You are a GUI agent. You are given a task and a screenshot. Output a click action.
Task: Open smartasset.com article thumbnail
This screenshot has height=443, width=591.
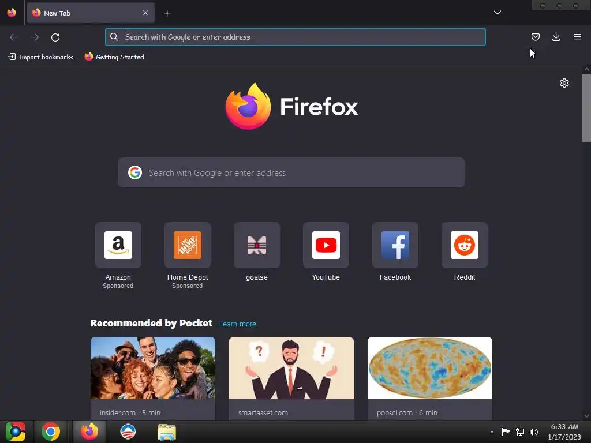tap(291, 368)
